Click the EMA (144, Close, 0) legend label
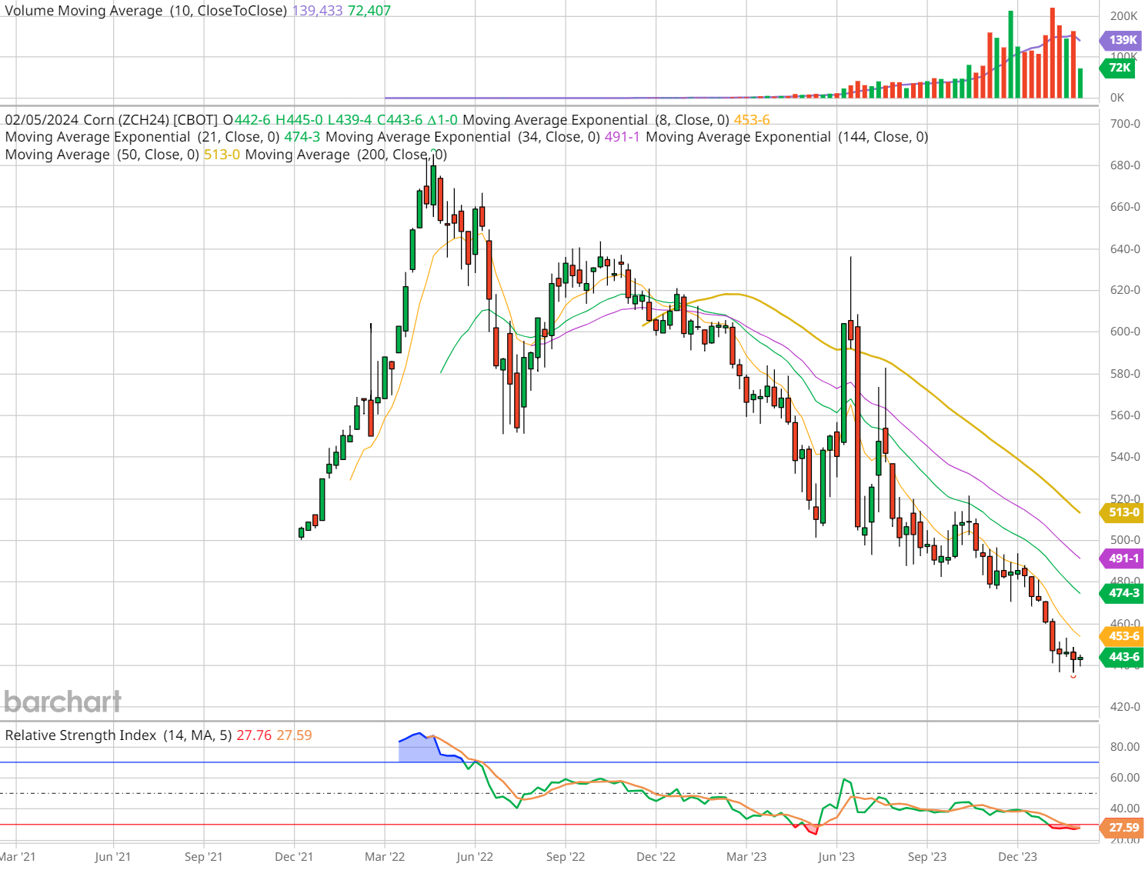The image size is (1145, 870). pos(787,137)
